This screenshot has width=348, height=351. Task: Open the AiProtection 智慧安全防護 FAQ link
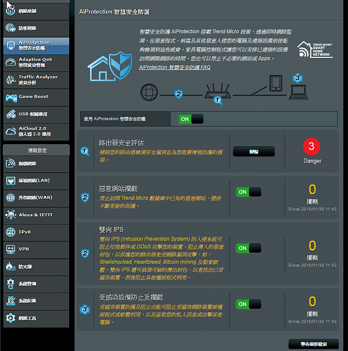pos(175,67)
